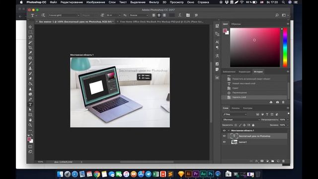This screenshot has height=179, width=318.
Task: Open the Warp Text option
Action: (x=180, y=15)
